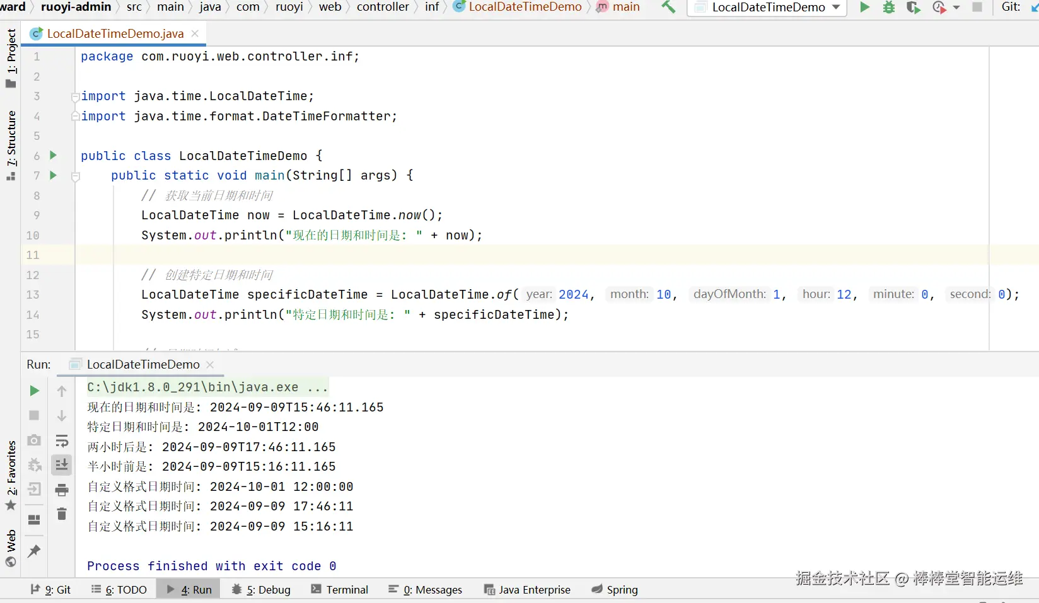This screenshot has height=603, width=1039.
Task: Toggle scroll to end in console
Action: coord(62,465)
